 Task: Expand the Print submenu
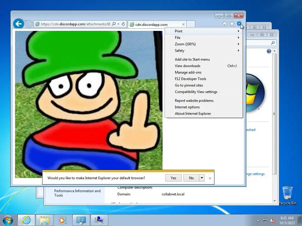pyautogui.click(x=204, y=31)
